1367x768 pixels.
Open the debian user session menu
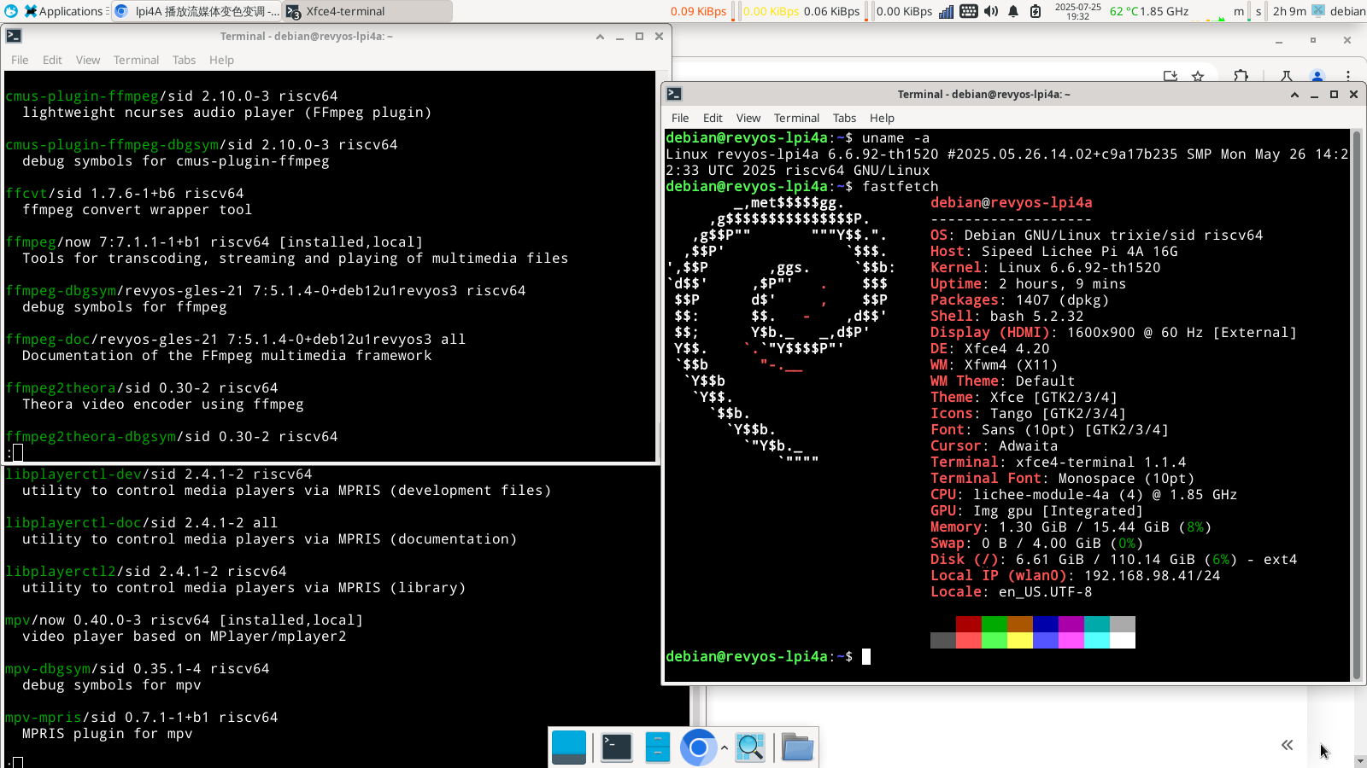tap(1340, 11)
